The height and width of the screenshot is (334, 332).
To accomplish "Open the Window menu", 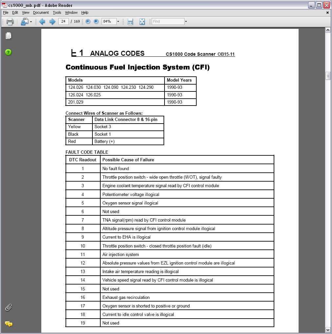I will tap(71, 12).
